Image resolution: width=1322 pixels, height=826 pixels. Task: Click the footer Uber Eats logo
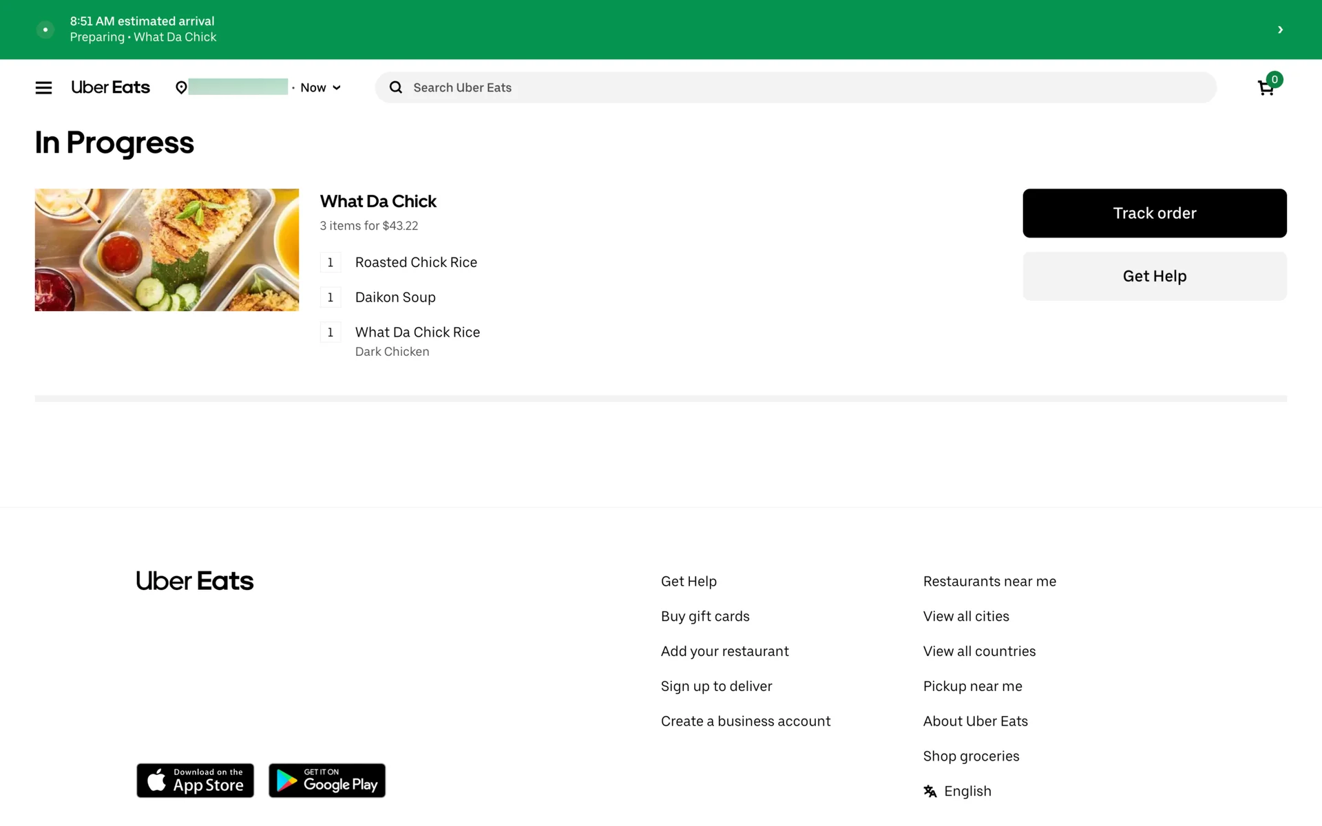click(194, 581)
